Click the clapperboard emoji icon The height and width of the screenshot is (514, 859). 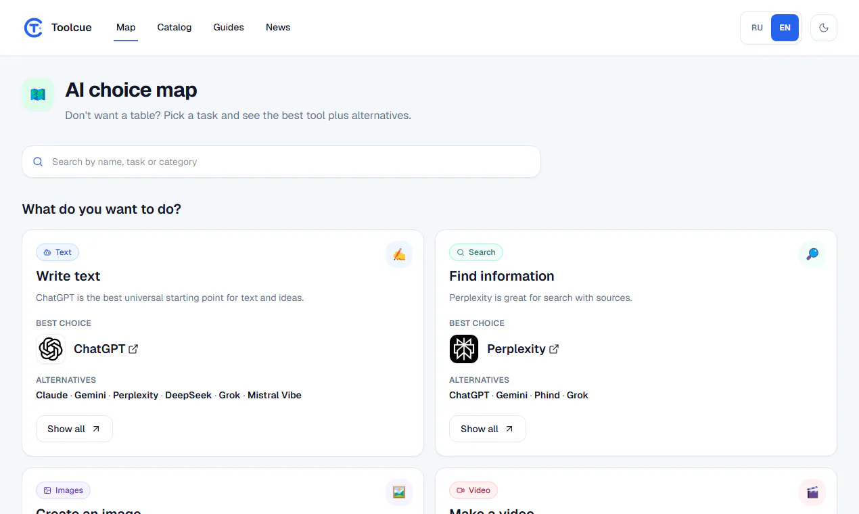[812, 492]
